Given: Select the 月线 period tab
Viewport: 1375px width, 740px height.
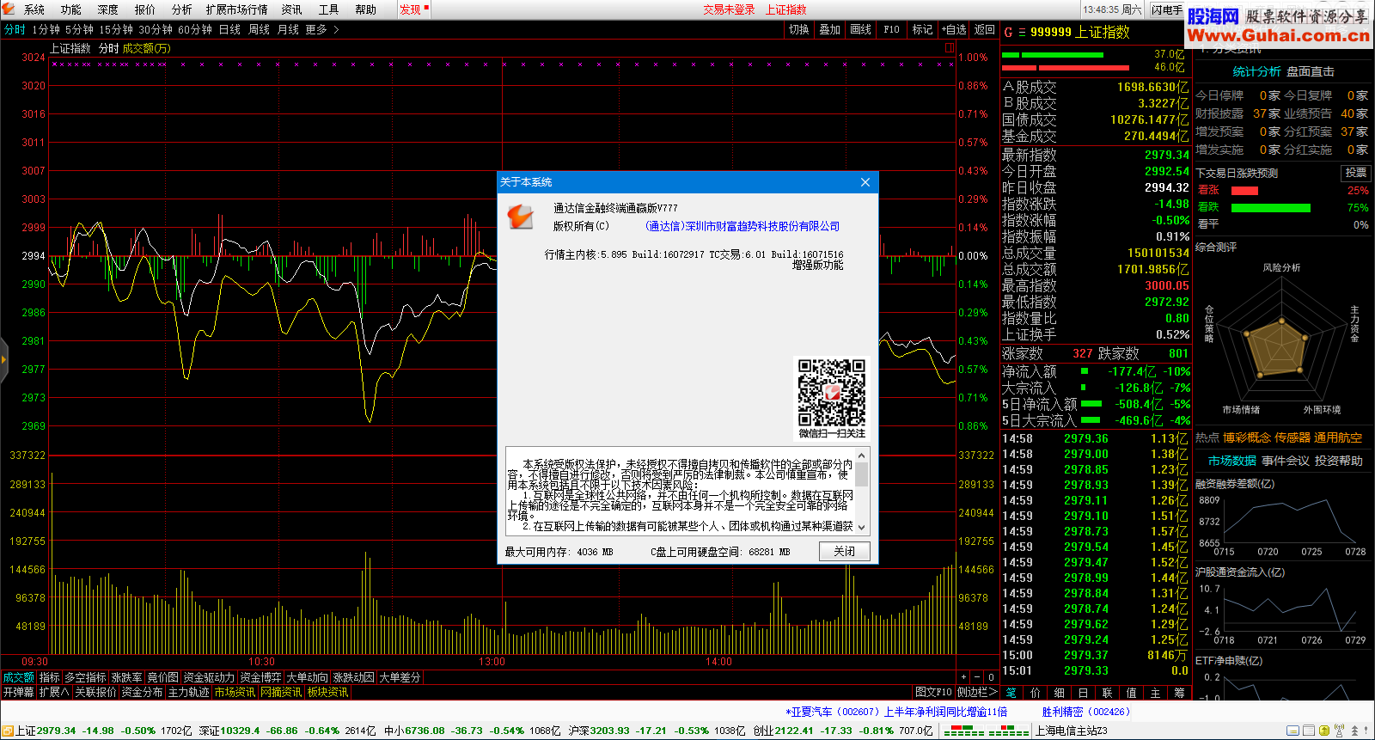Looking at the screenshot, I should click(x=288, y=29).
